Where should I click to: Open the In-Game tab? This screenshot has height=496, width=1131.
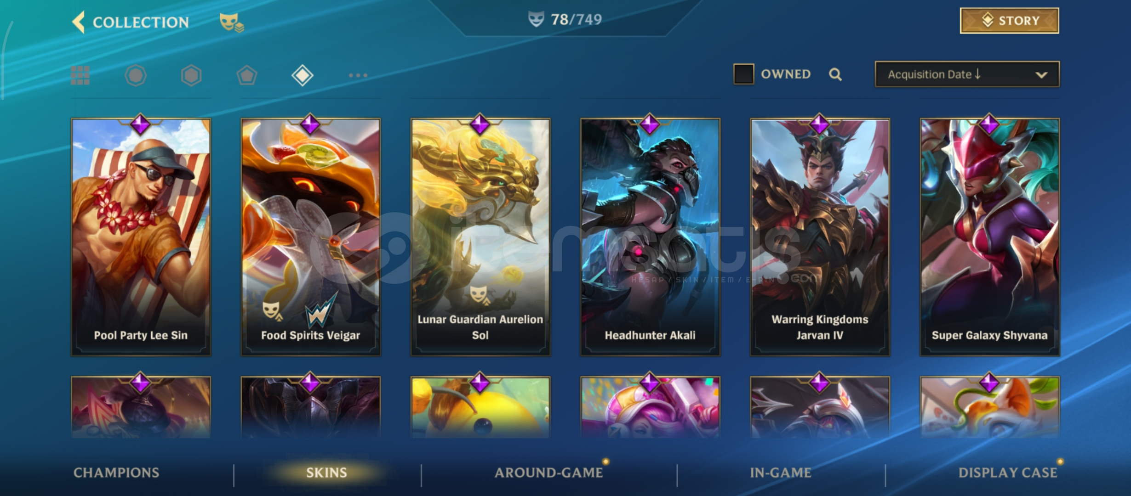click(x=781, y=473)
